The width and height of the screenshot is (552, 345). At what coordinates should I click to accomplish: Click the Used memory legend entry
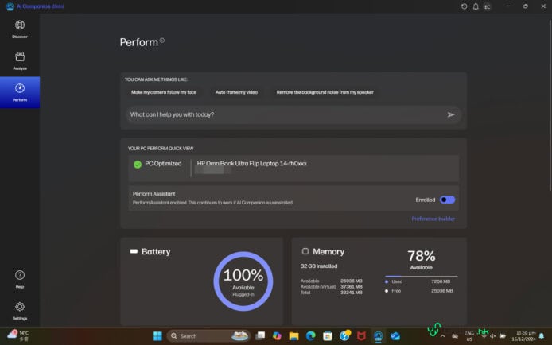click(418, 281)
